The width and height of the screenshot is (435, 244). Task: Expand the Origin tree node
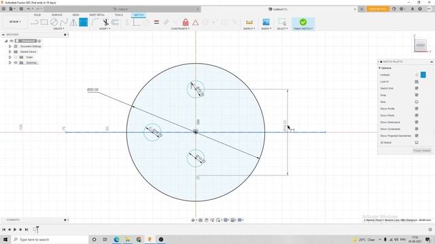coord(10,57)
